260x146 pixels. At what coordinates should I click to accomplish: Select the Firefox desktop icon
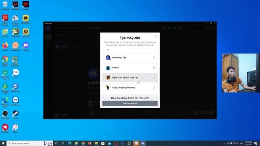pos(5,46)
